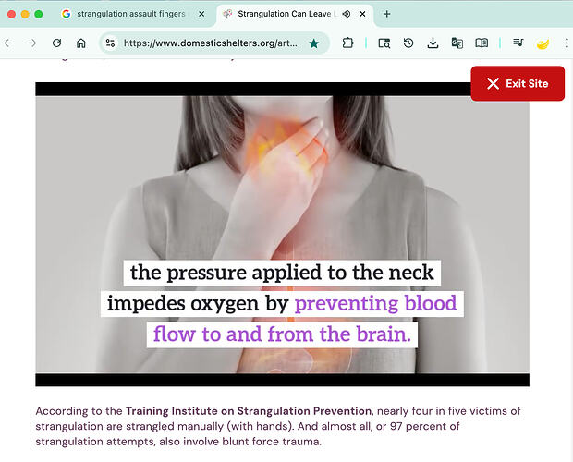
Task: Open the downloads tray icon
Action: (433, 43)
